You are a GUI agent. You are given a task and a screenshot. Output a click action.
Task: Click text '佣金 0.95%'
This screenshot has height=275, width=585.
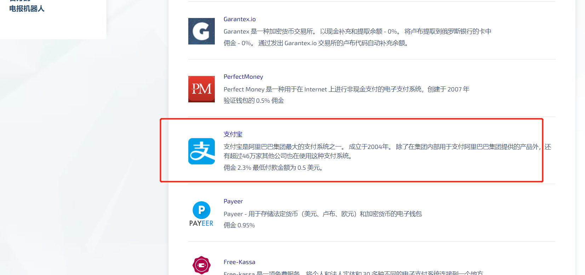tap(239, 225)
